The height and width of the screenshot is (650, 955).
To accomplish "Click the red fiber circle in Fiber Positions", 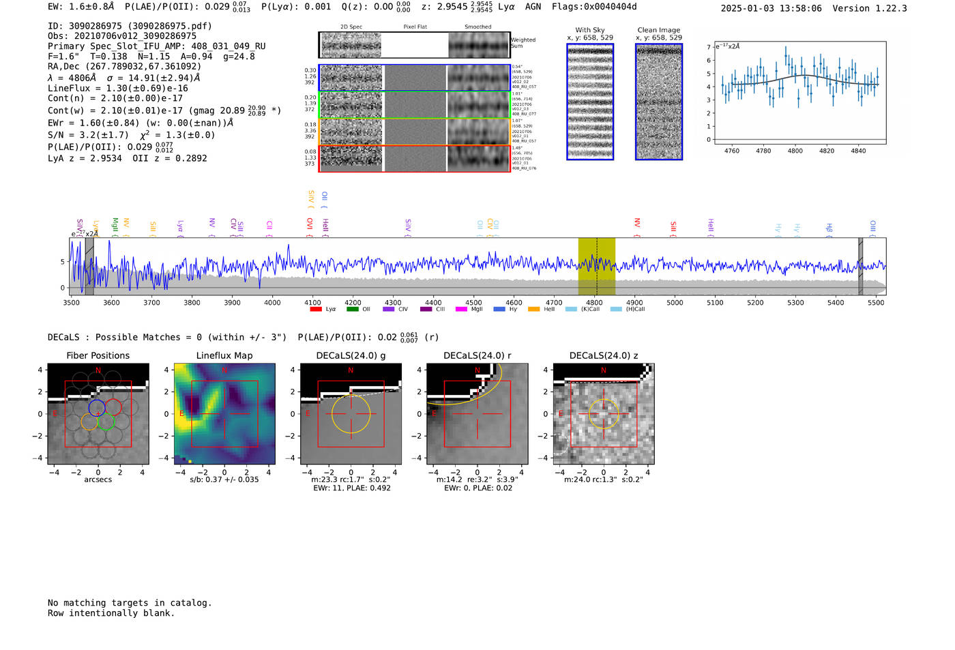I will tap(113, 407).
